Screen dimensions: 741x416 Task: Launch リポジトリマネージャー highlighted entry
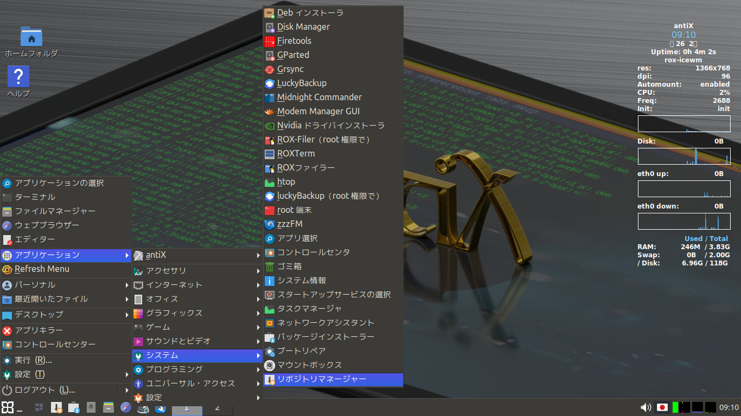click(333, 379)
